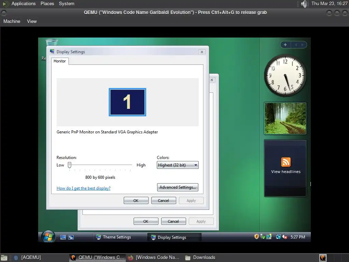Click the forest slideshow gadget picture

[x=285, y=118]
